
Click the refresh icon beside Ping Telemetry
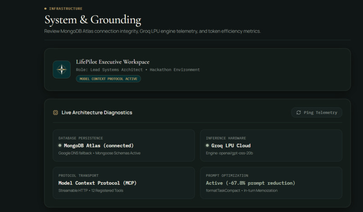(299, 113)
